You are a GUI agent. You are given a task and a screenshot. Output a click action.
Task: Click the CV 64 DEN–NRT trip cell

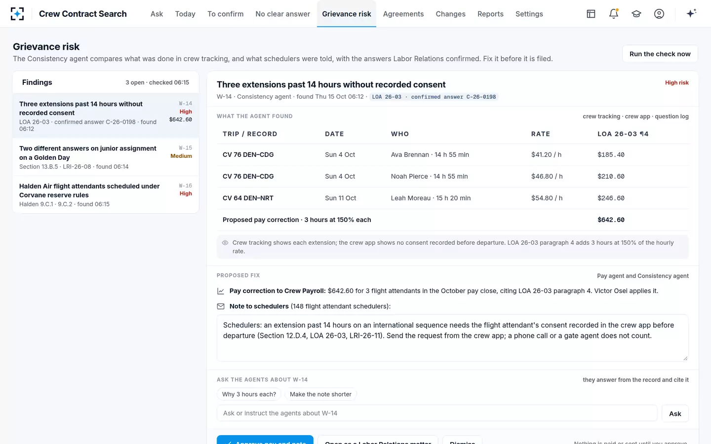point(248,198)
